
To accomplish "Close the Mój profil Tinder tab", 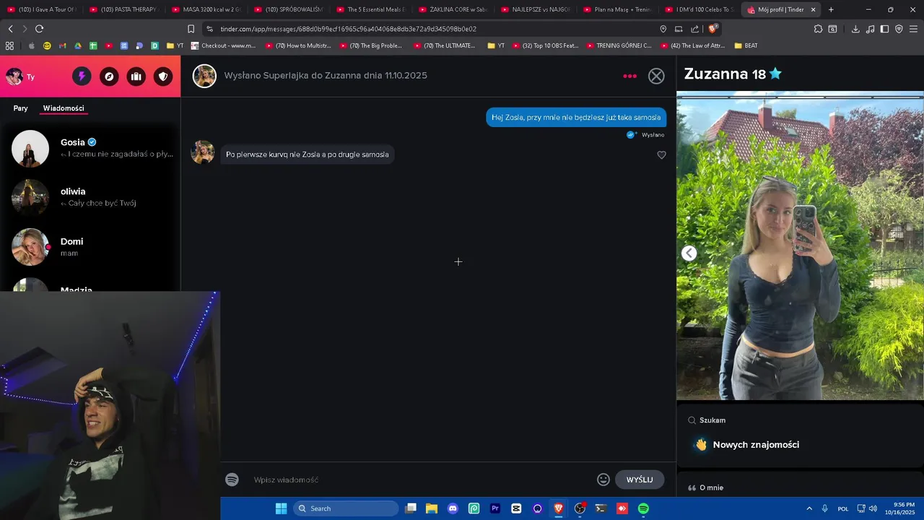I will point(813,9).
